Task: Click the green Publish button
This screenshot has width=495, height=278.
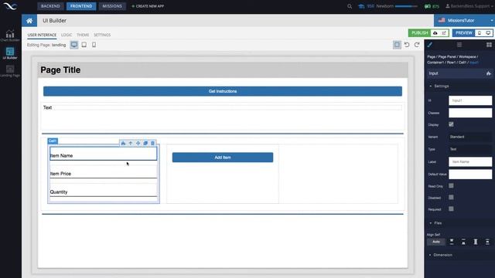Action: coord(419,32)
